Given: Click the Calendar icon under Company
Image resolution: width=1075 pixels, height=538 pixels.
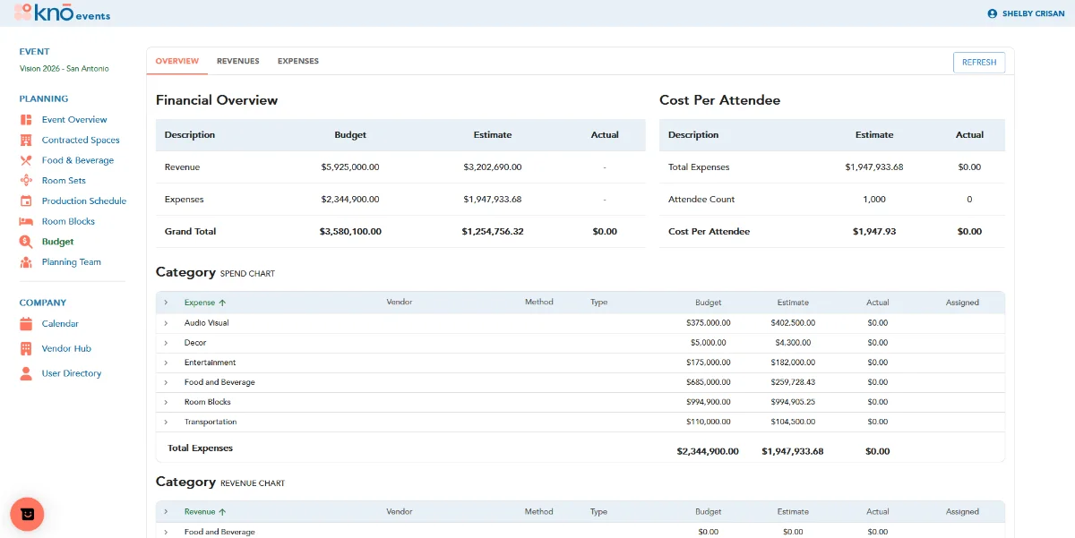Looking at the screenshot, I should click(26, 323).
